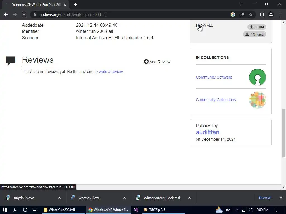
Task: Download the 7 Original files
Action: pyautogui.click(x=254, y=34)
